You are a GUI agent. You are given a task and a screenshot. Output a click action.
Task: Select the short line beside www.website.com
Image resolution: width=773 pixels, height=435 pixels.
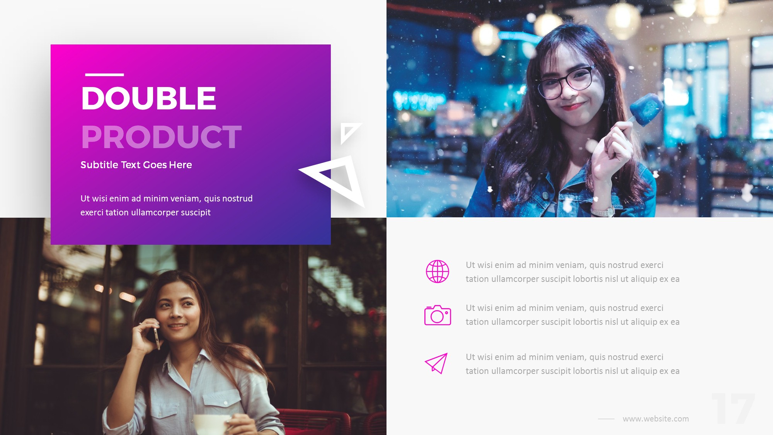pos(606,419)
